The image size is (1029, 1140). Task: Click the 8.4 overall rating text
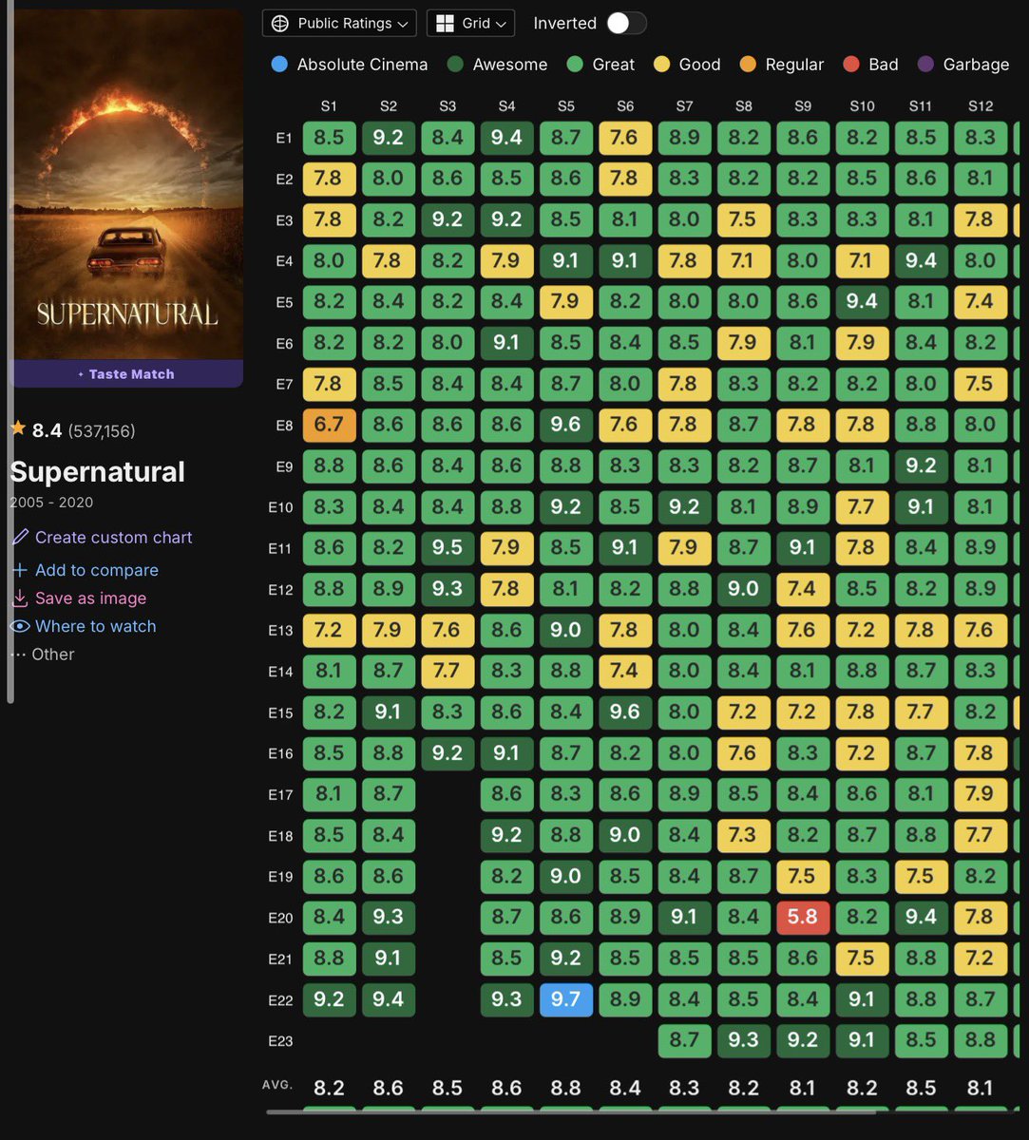coord(48,431)
